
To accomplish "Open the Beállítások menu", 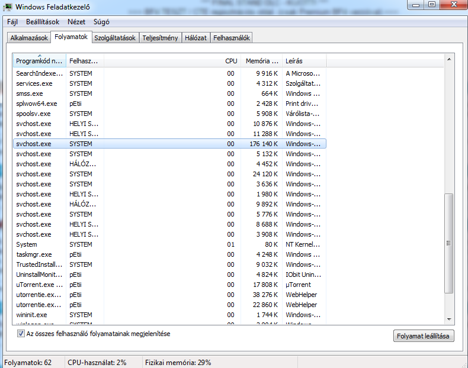I will (x=42, y=21).
